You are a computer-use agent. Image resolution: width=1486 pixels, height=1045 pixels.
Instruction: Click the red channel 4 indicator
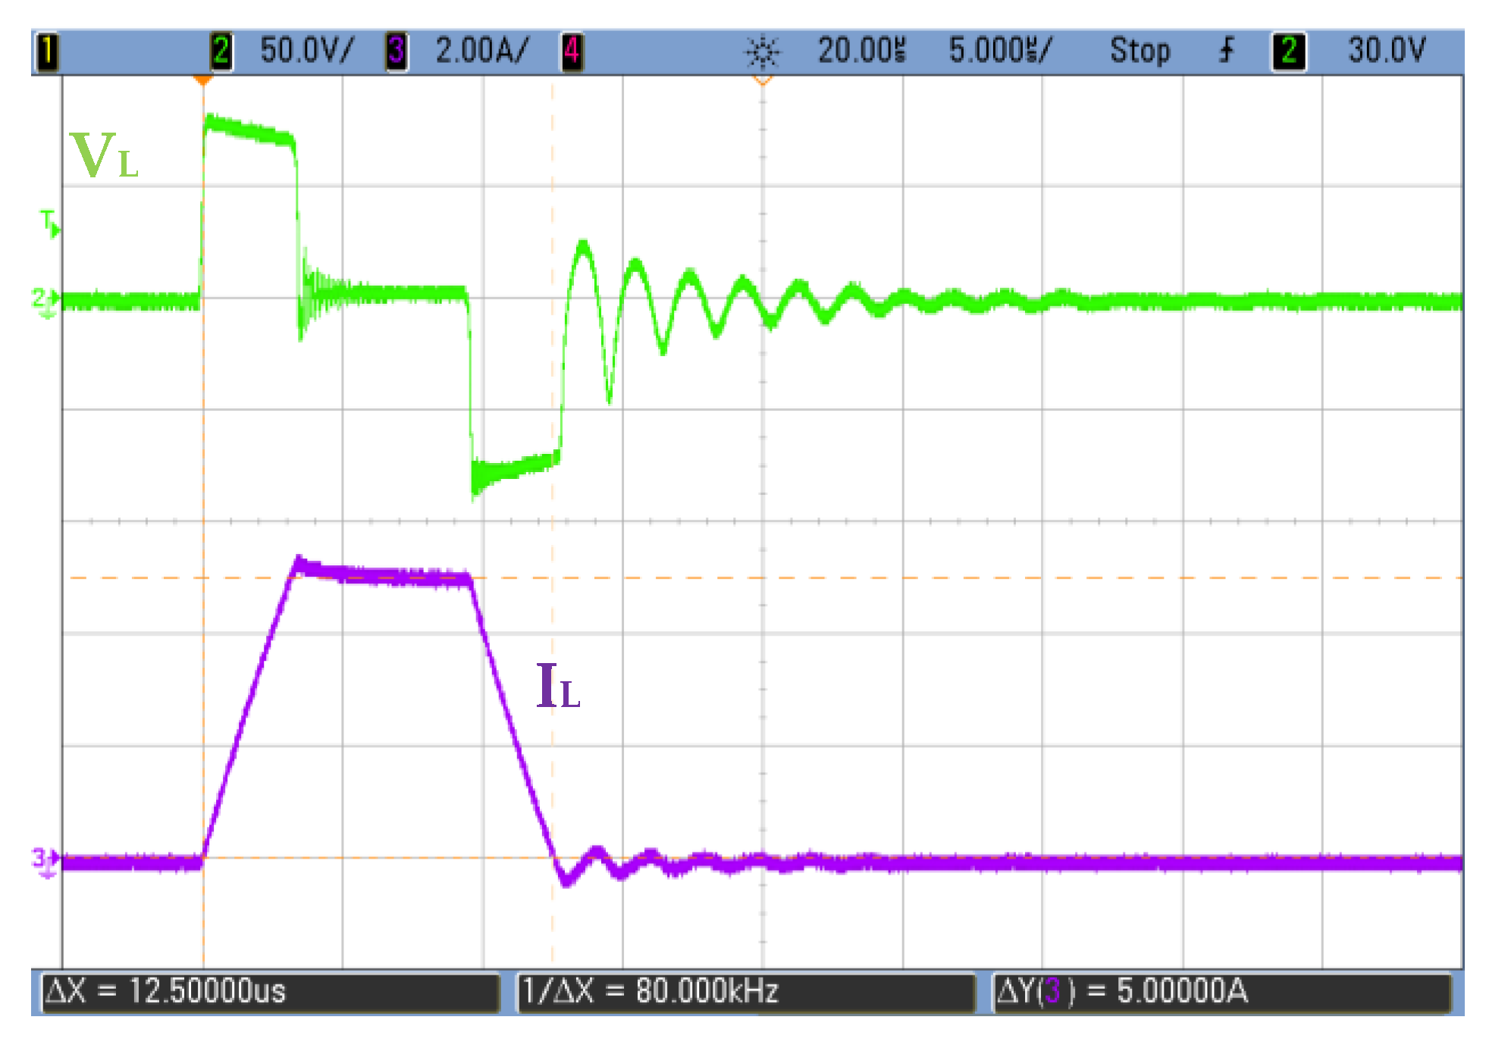[572, 52]
